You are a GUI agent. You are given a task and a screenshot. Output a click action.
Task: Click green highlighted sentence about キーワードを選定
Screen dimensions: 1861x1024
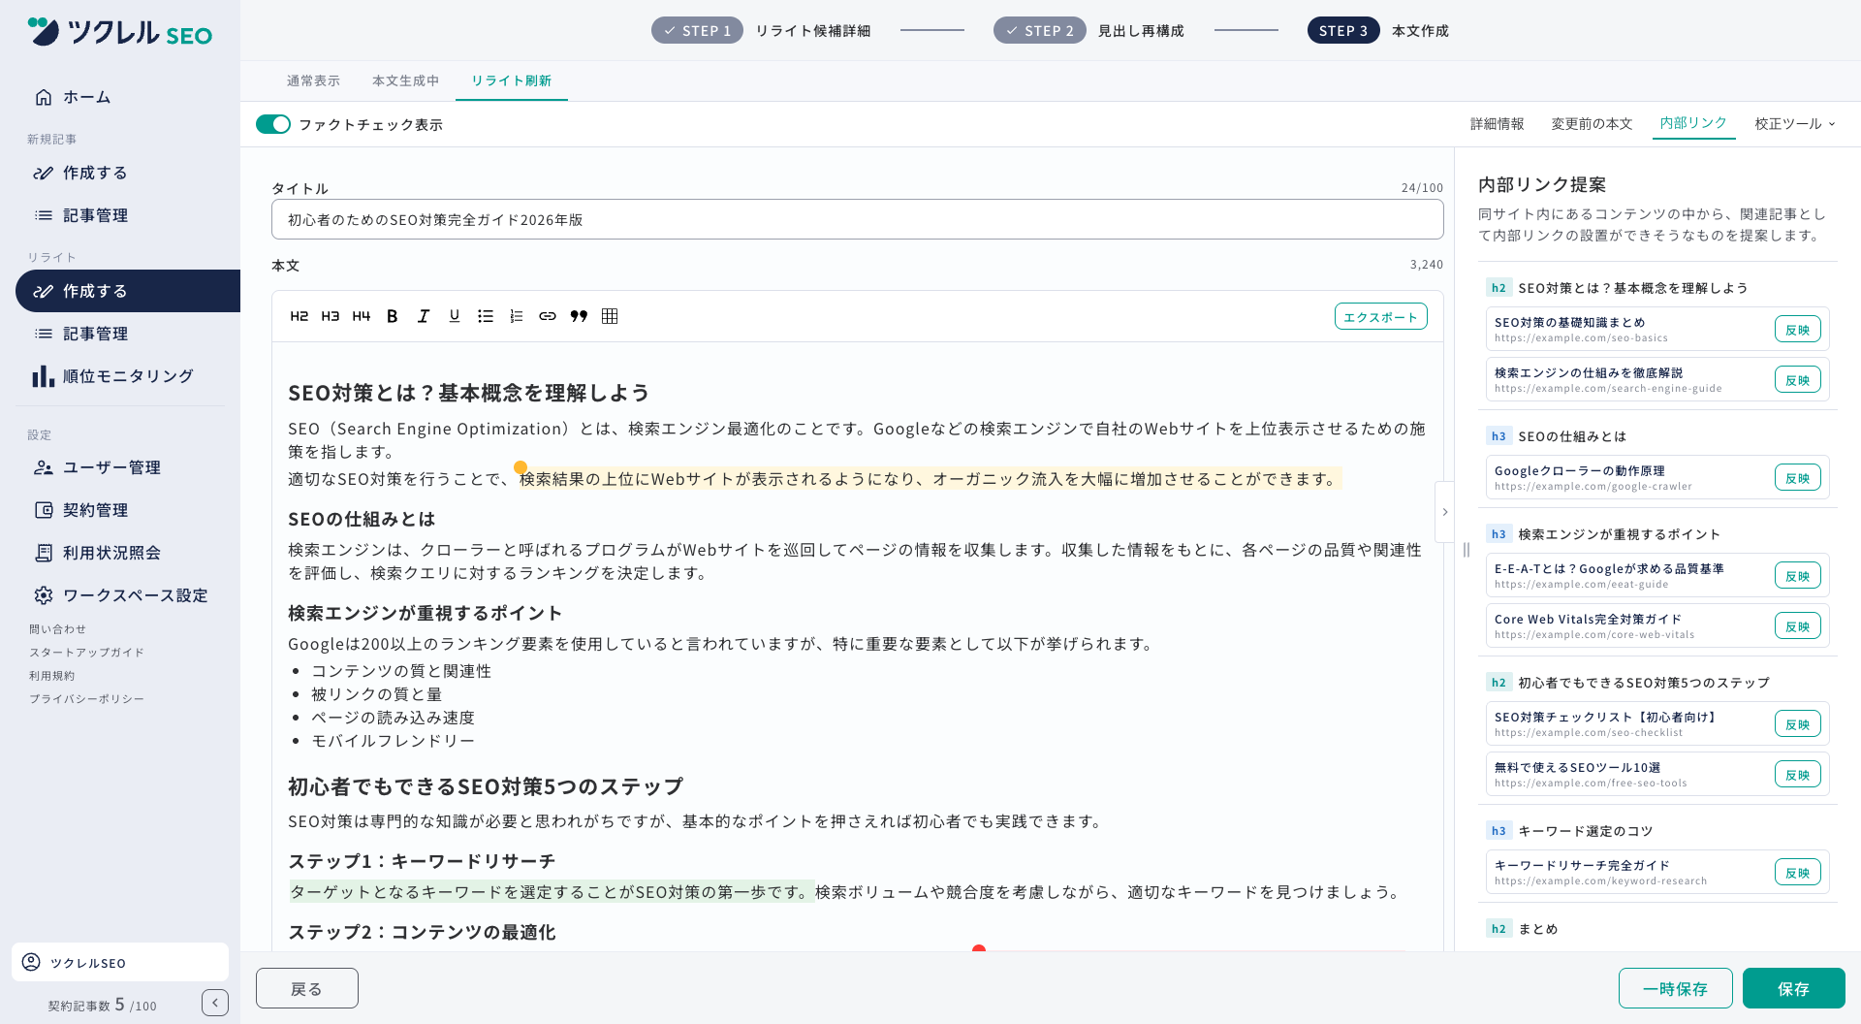tap(552, 892)
